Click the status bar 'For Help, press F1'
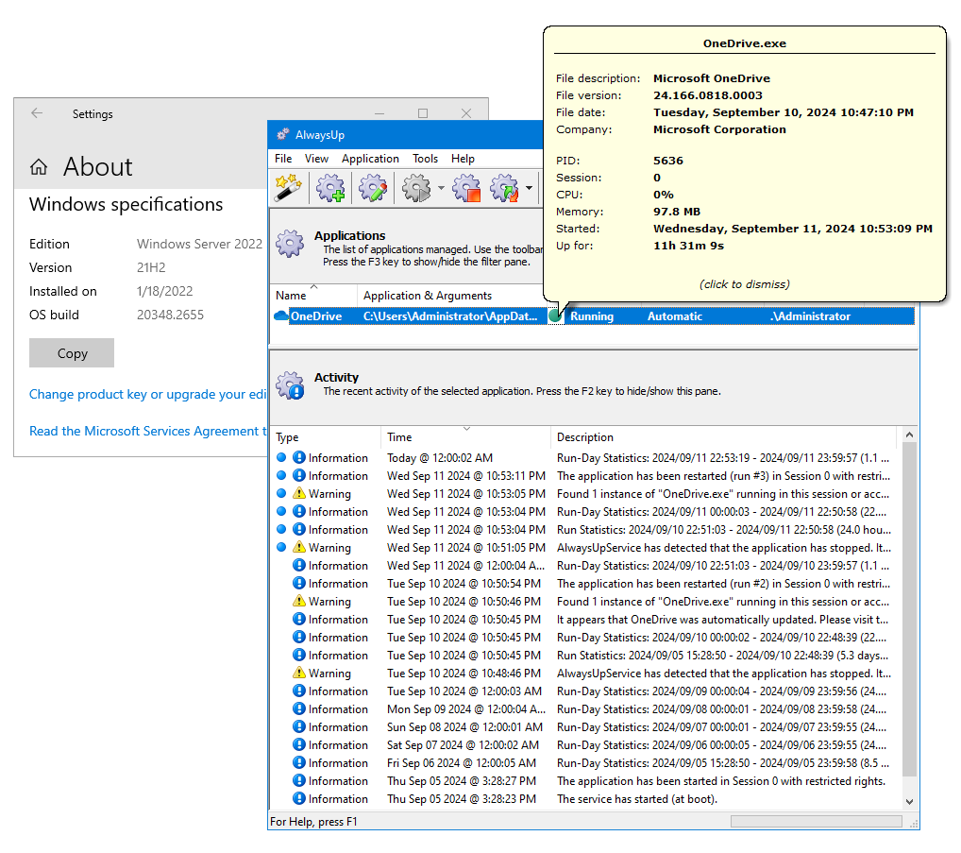Viewport: 961px width, 853px height. [x=313, y=821]
